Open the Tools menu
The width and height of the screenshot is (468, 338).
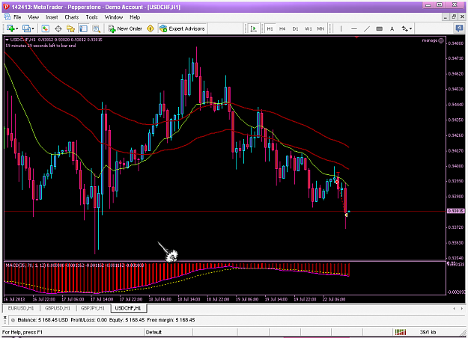click(91, 17)
